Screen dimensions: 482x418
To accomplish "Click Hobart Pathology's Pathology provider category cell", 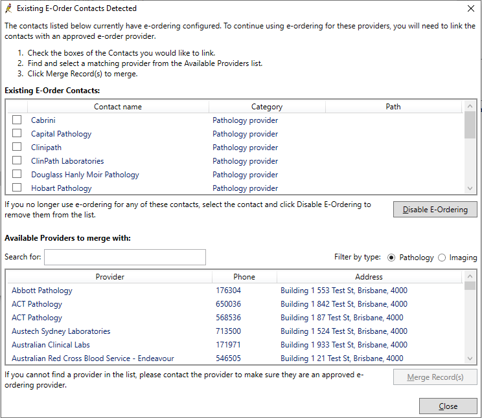I will 245,188.
